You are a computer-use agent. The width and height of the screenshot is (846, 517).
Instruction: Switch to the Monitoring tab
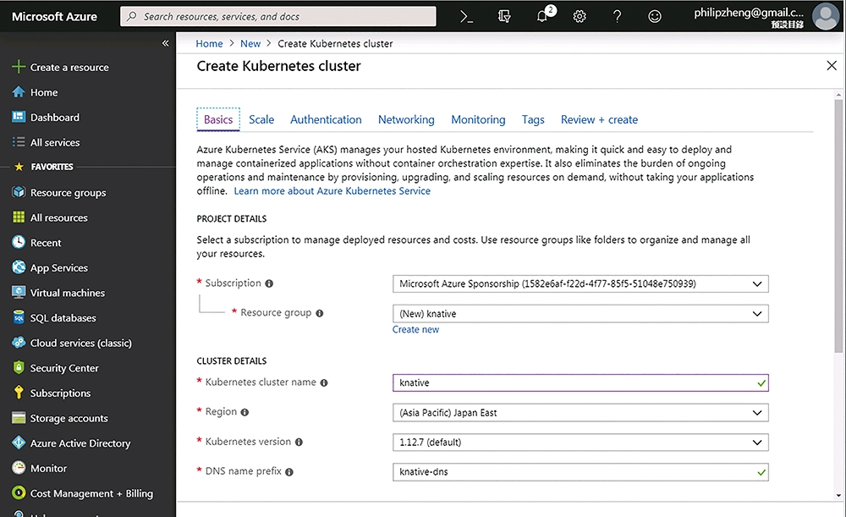(x=478, y=119)
